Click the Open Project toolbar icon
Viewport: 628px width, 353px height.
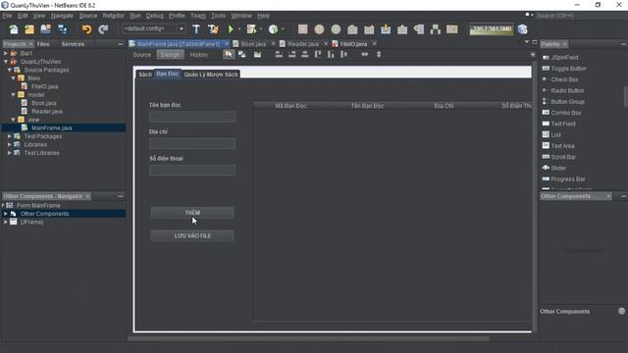click(x=46, y=29)
